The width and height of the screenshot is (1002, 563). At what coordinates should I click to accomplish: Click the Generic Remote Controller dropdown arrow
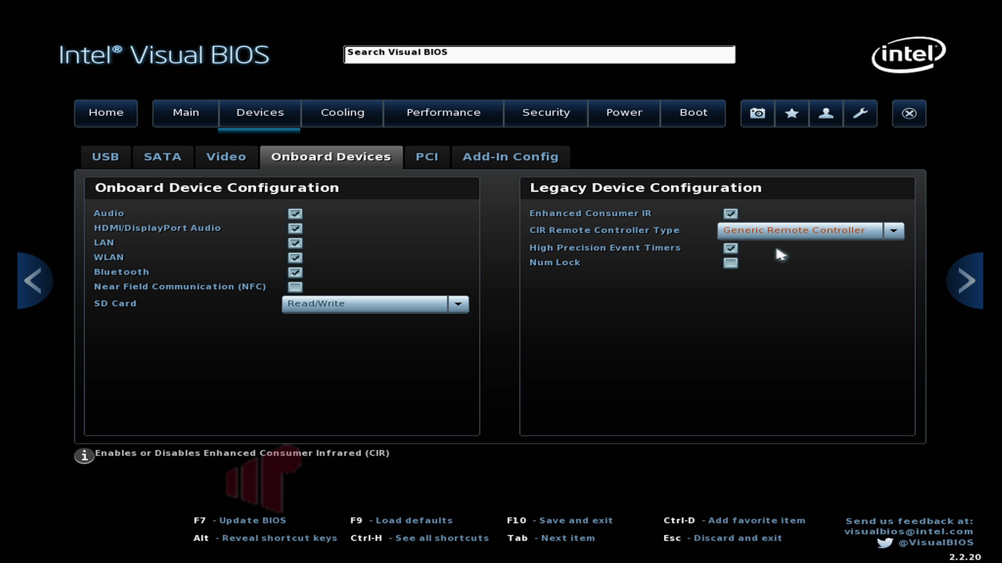click(x=893, y=230)
